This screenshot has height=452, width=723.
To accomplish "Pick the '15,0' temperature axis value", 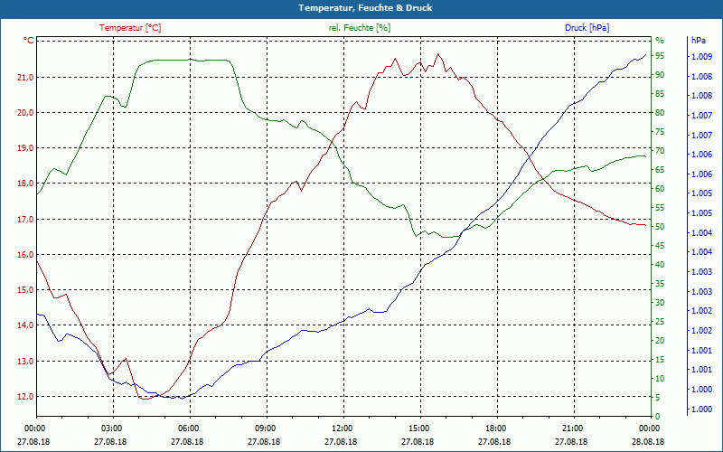I will point(25,290).
